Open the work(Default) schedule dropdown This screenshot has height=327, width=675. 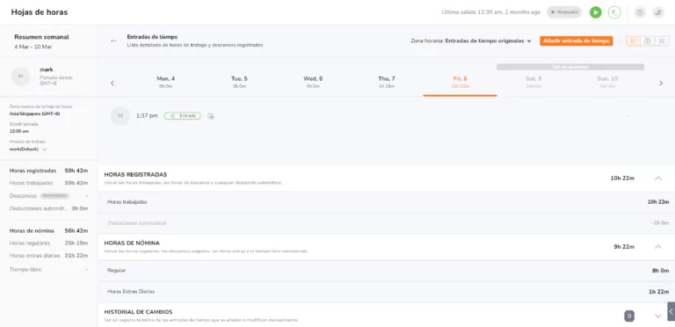pyautogui.click(x=28, y=149)
